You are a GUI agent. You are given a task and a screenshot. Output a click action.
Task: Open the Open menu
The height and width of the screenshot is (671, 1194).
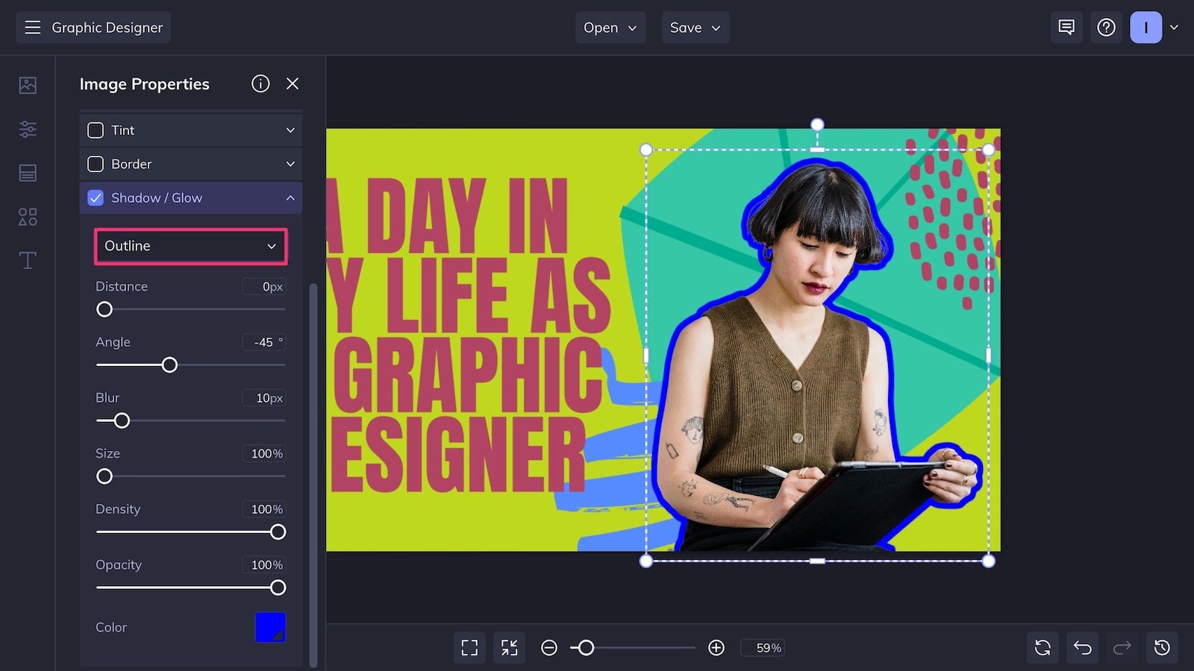(610, 28)
